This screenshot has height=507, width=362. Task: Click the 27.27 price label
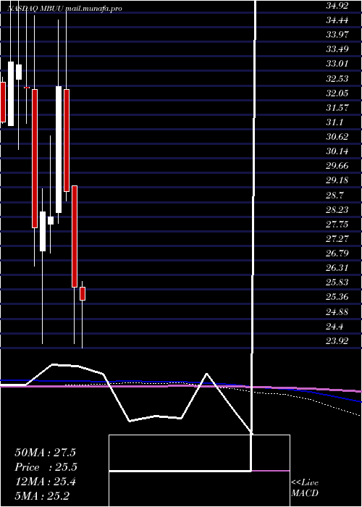[337, 239]
